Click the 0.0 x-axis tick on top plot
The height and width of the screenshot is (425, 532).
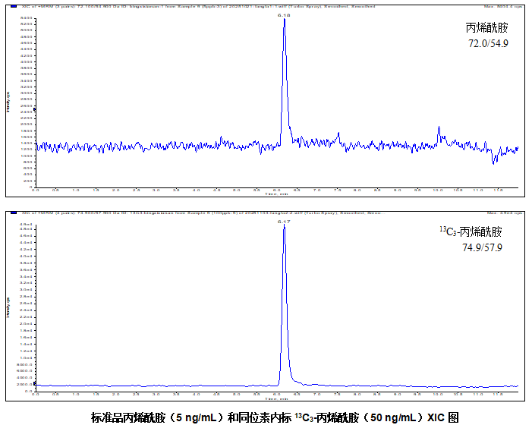35,190
